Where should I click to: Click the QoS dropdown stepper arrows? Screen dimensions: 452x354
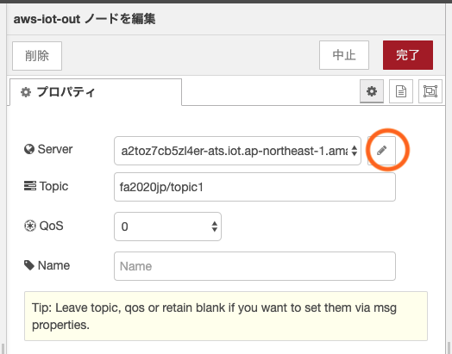click(x=215, y=227)
